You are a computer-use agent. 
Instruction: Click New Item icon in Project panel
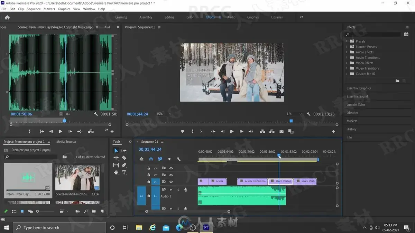pyautogui.click(x=102, y=211)
